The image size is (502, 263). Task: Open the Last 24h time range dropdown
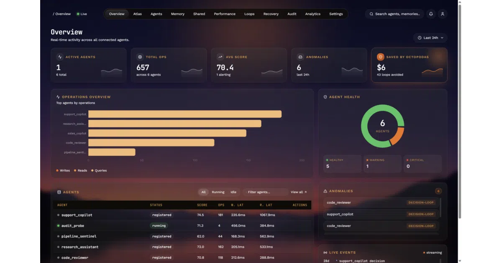tap(430, 38)
